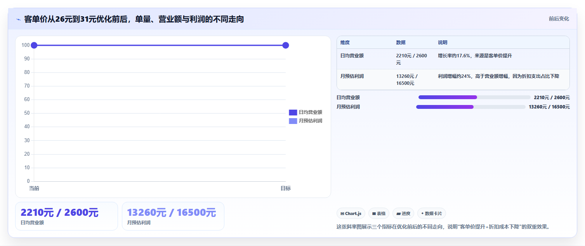Click the 前后变化 label in the header
The width and height of the screenshot is (585, 246).
click(559, 19)
